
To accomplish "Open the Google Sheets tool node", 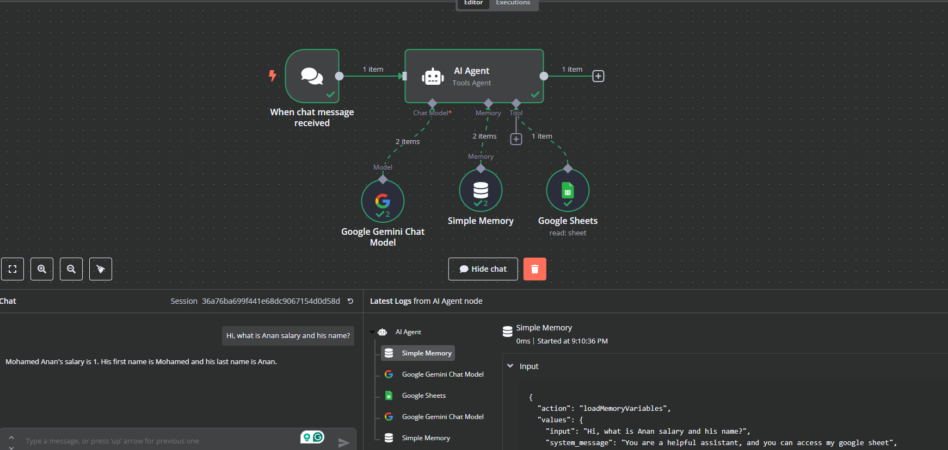I will tap(568, 190).
